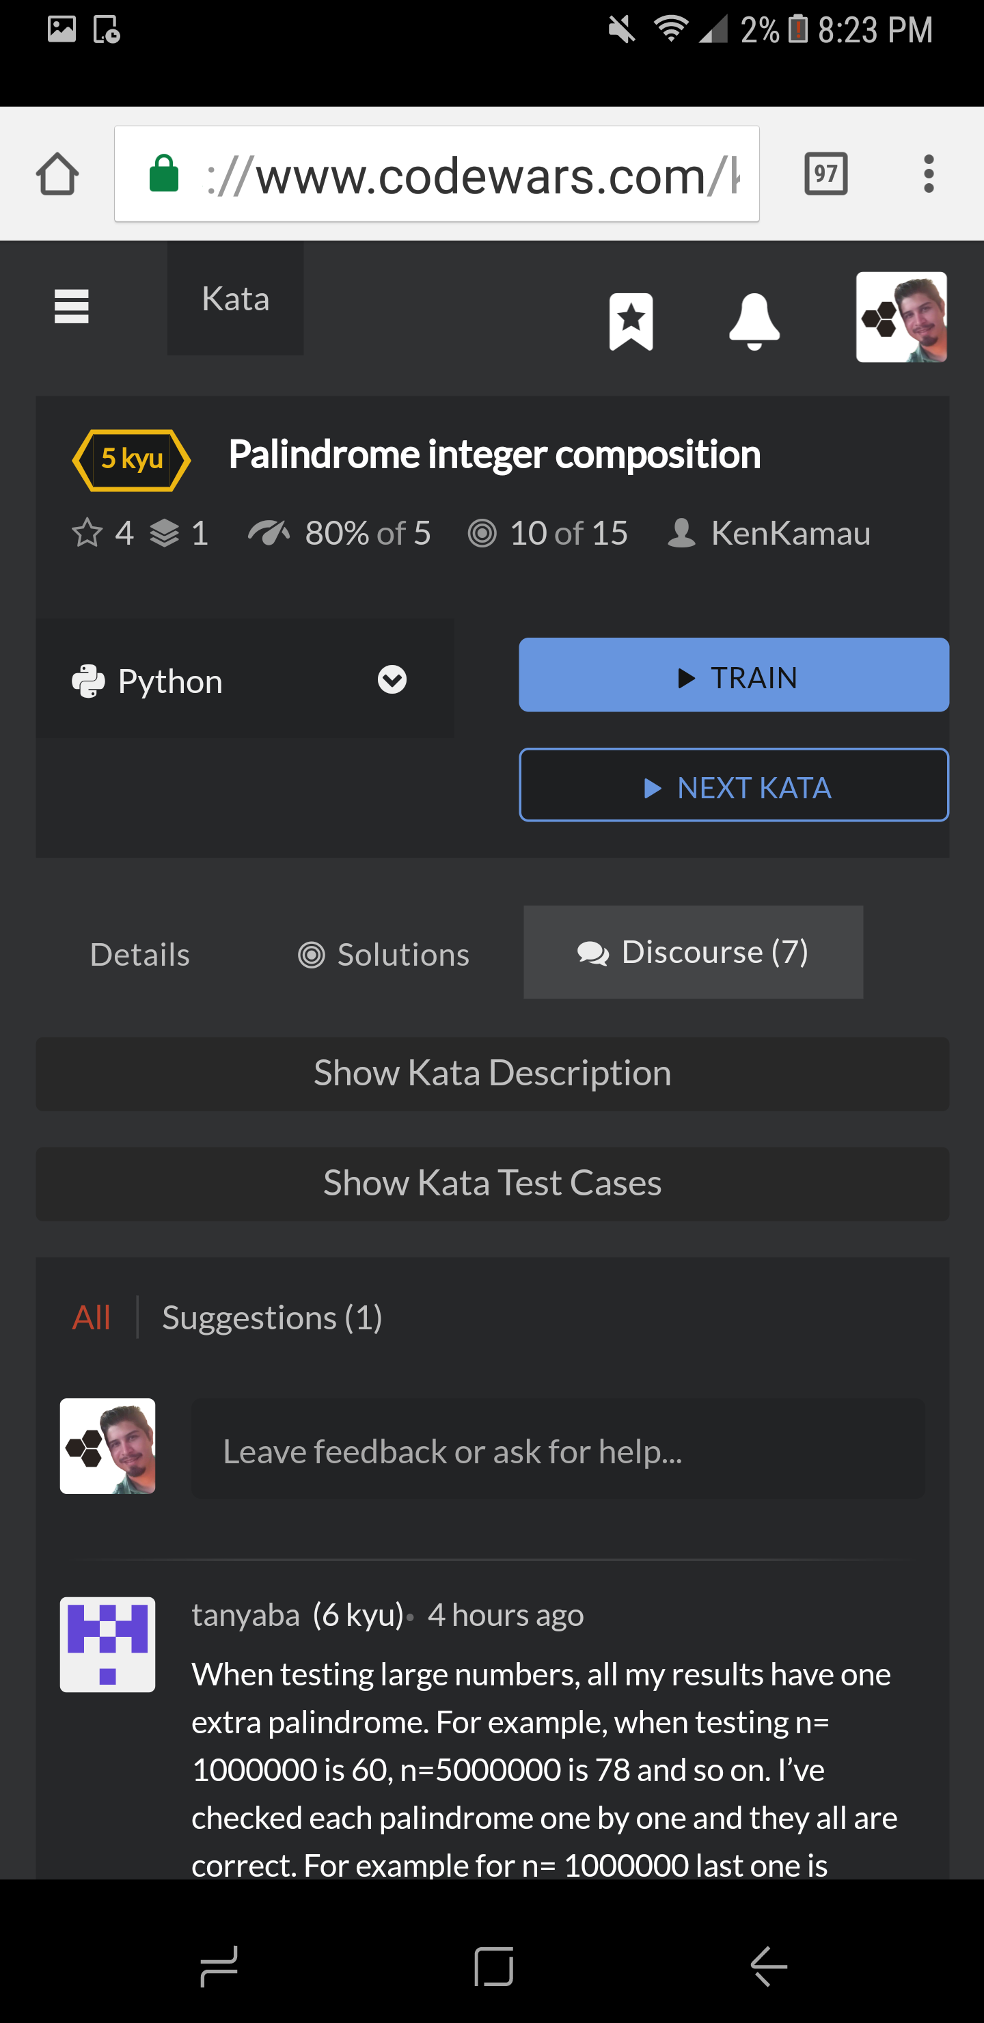Open profile avatar in site header
This screenshot has height=2023, width=984.
[901, 317]
